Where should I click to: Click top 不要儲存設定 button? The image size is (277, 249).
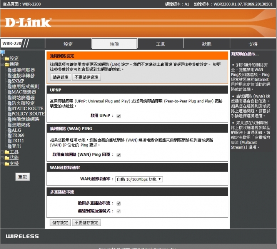[87, 77]
